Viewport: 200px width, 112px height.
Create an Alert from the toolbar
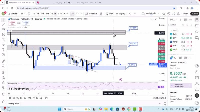pos(109,14)
